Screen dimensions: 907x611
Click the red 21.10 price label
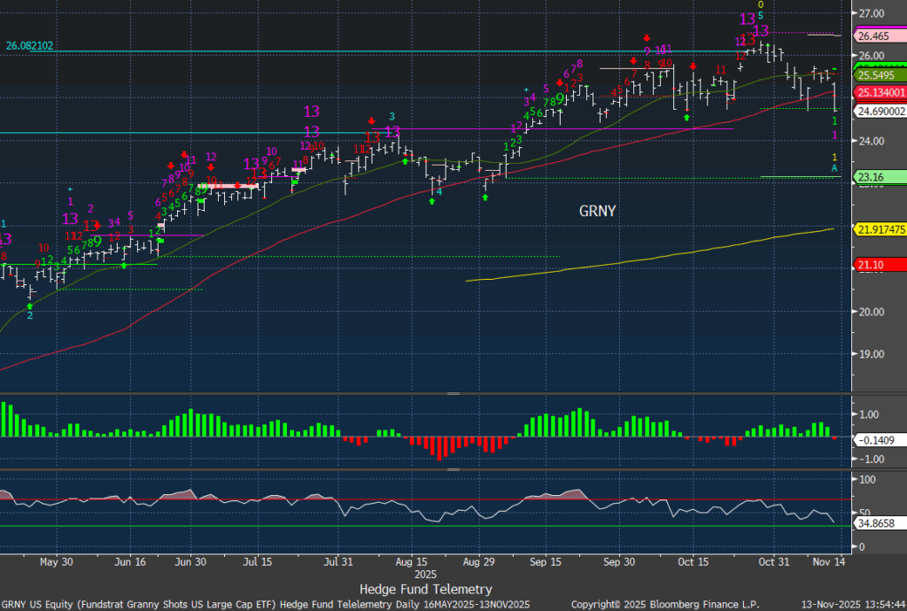tap(870, 264)
